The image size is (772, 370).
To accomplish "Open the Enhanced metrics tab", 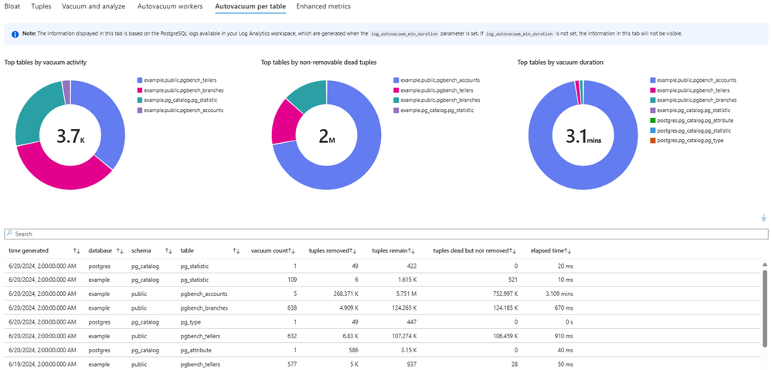I will (324, 6).
